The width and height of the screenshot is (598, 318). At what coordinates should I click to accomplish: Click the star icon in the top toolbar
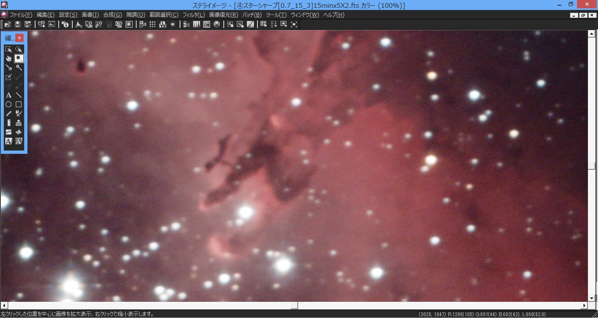(x=172, y=24)
